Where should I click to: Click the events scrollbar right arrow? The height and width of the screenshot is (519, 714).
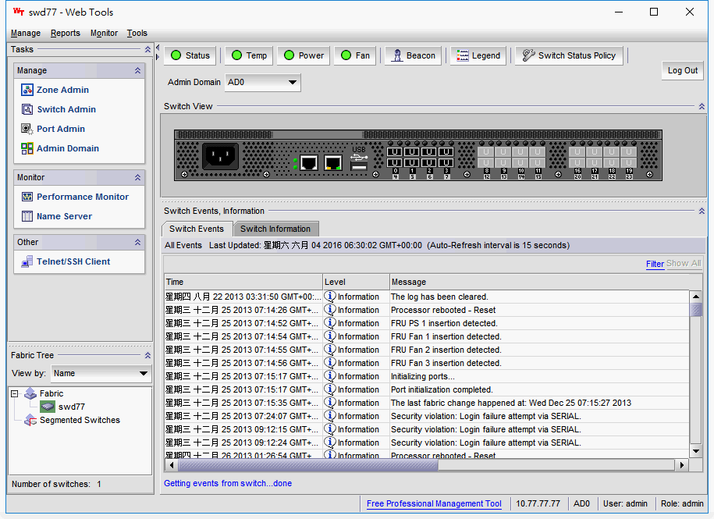pos(682,465)
